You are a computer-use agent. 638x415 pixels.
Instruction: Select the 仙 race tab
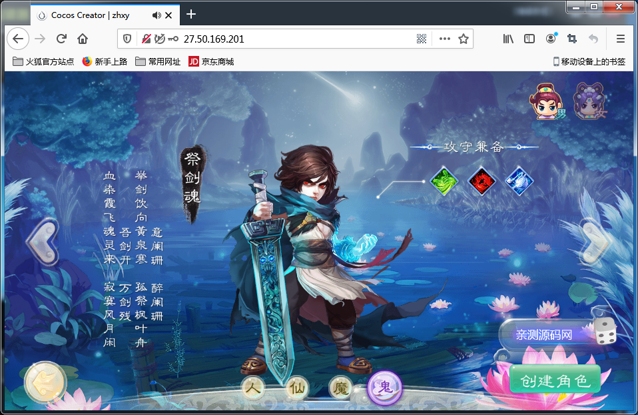point(296,387)
